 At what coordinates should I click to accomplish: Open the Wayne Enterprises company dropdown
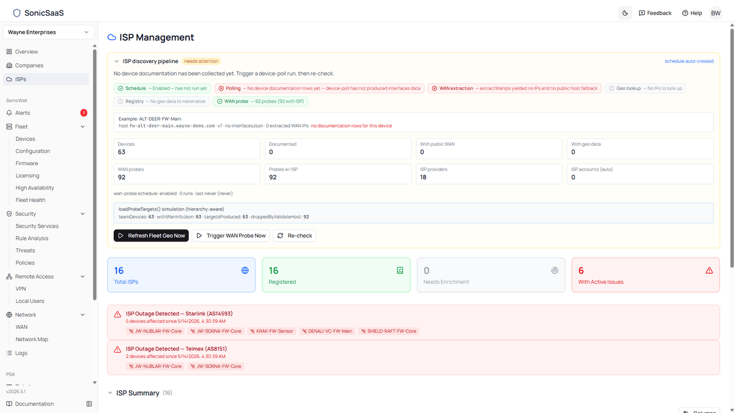49,32
